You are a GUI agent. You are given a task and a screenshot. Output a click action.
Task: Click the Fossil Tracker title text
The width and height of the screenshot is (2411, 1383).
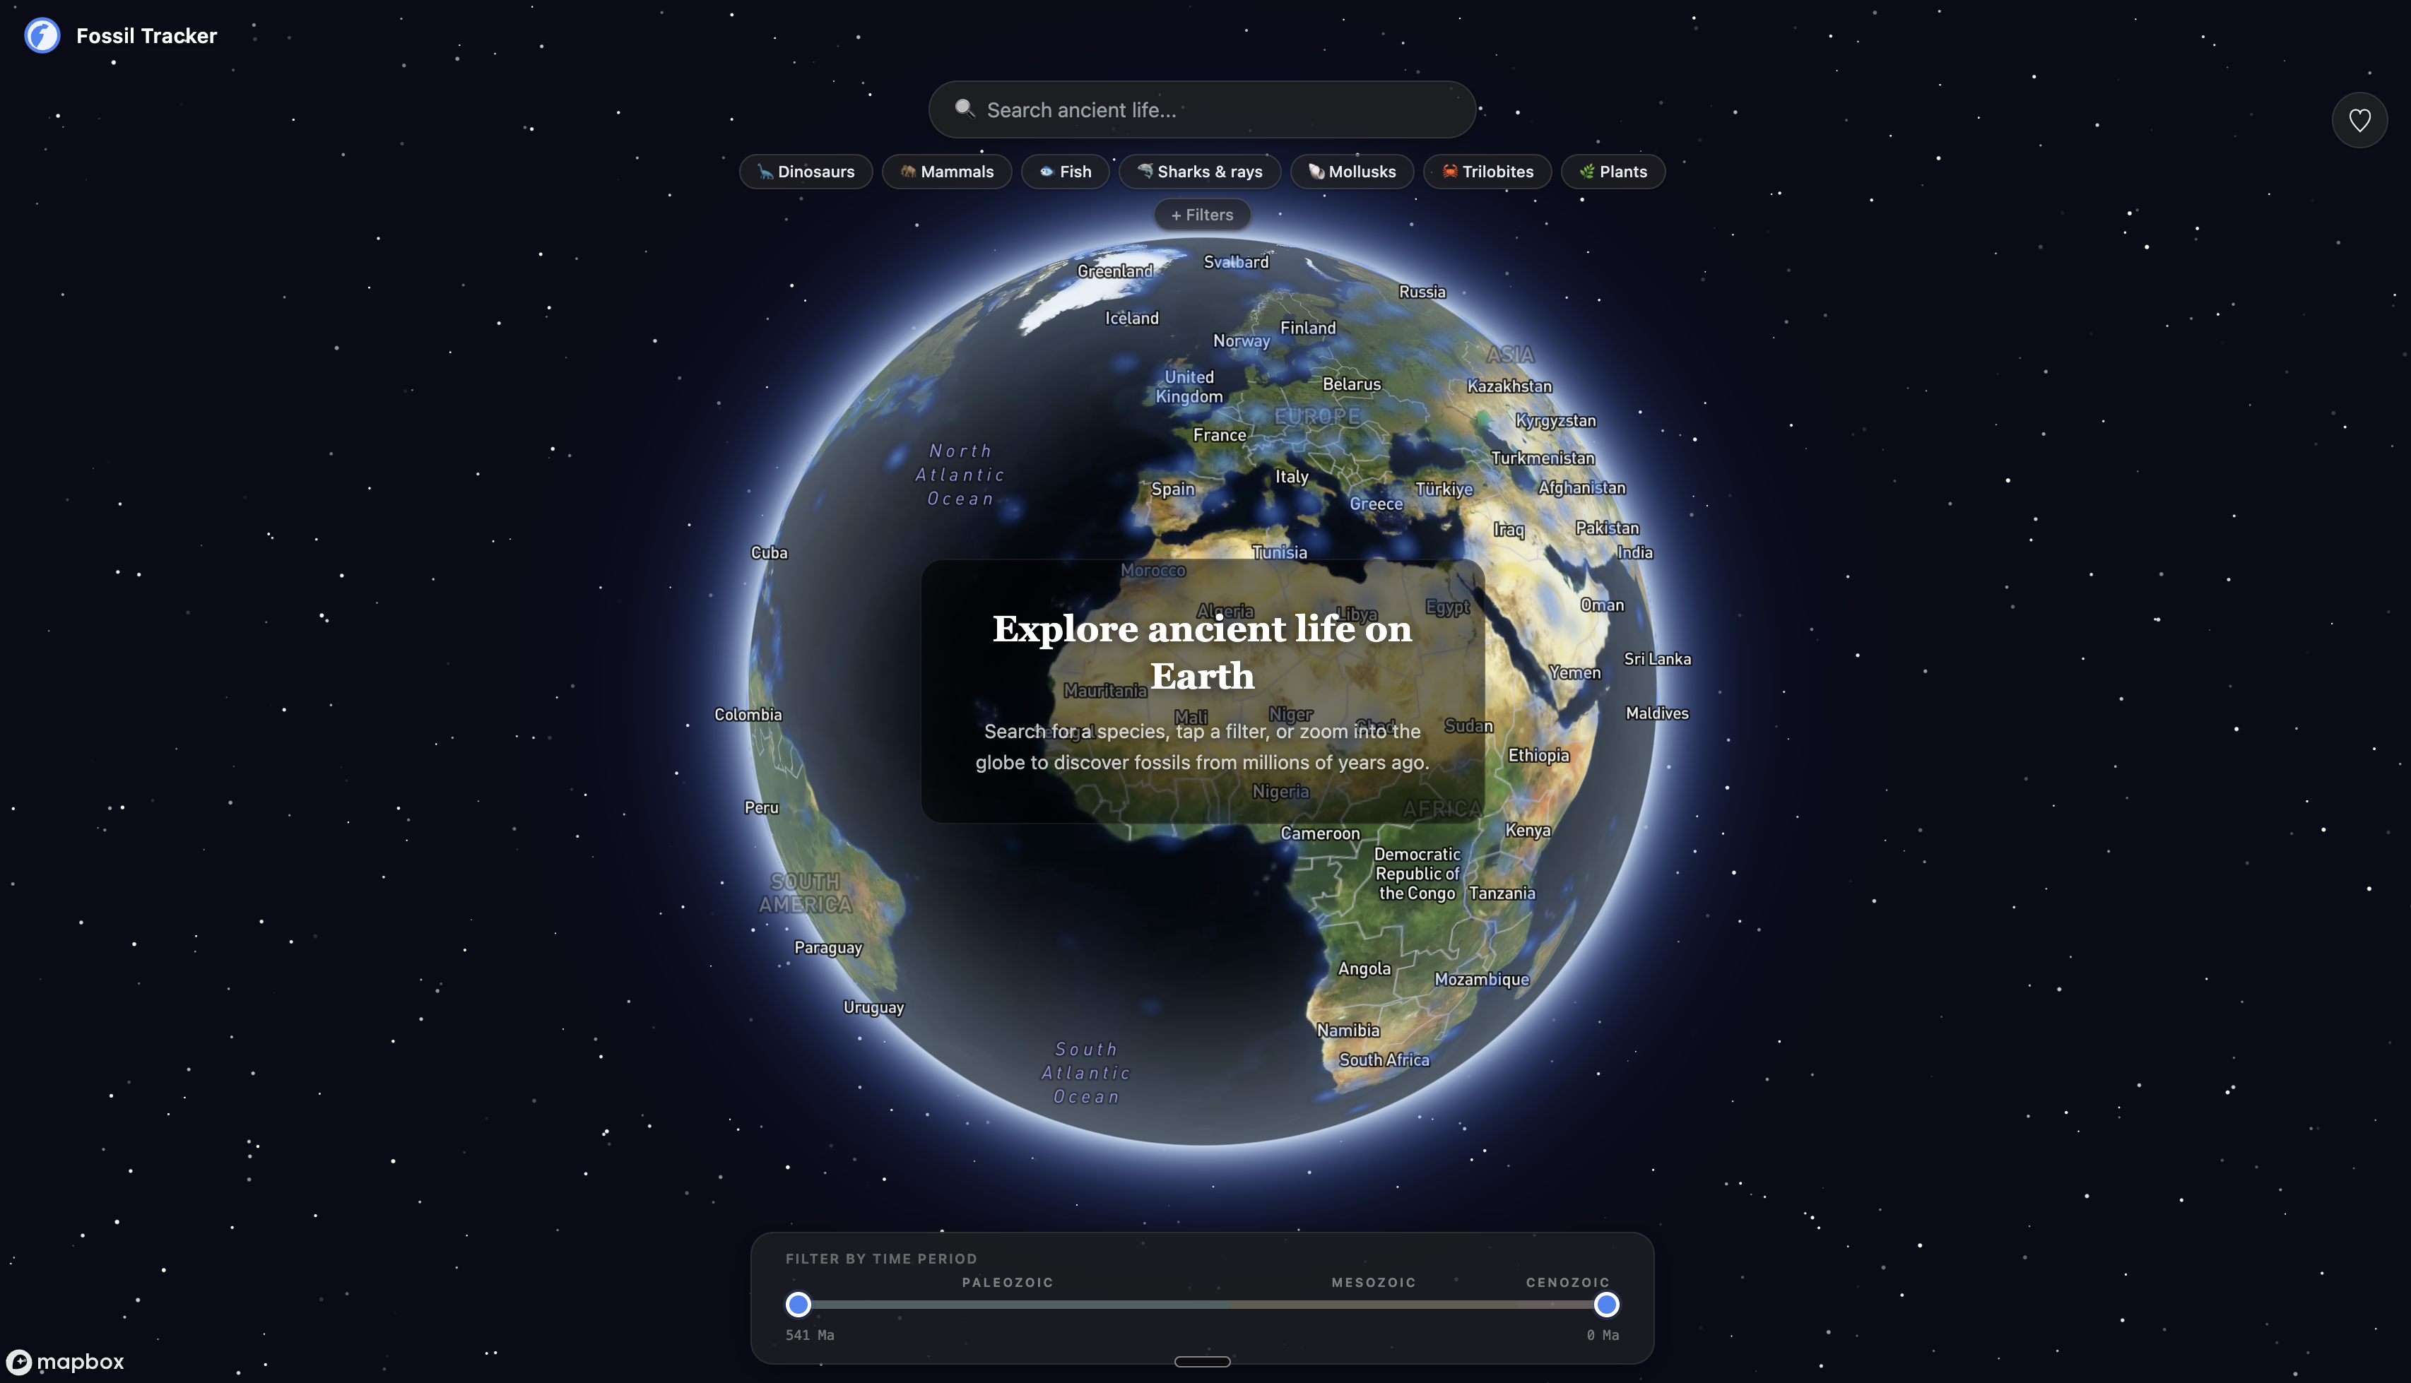pyautogui.click(x=146, y=36)
